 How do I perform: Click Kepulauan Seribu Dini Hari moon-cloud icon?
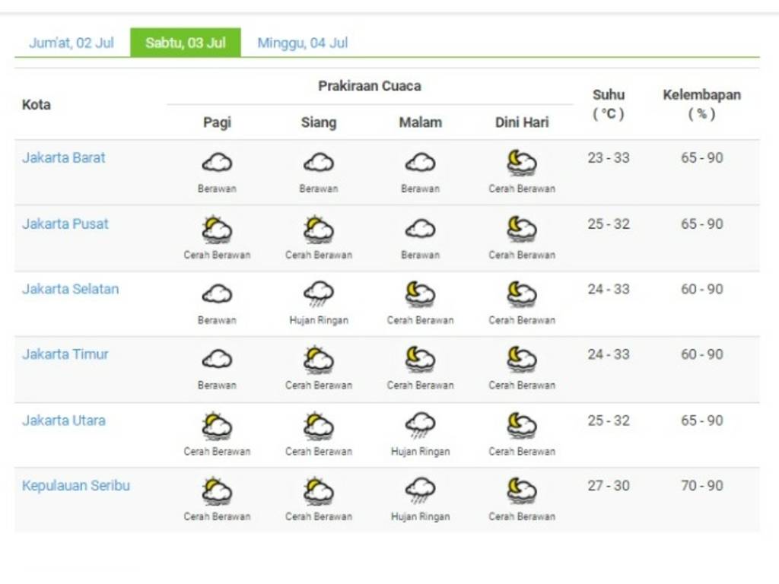click(522, 490)
